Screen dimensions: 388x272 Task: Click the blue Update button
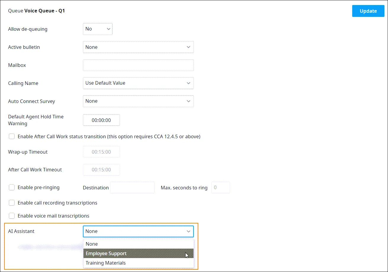[x=368, y=11]
